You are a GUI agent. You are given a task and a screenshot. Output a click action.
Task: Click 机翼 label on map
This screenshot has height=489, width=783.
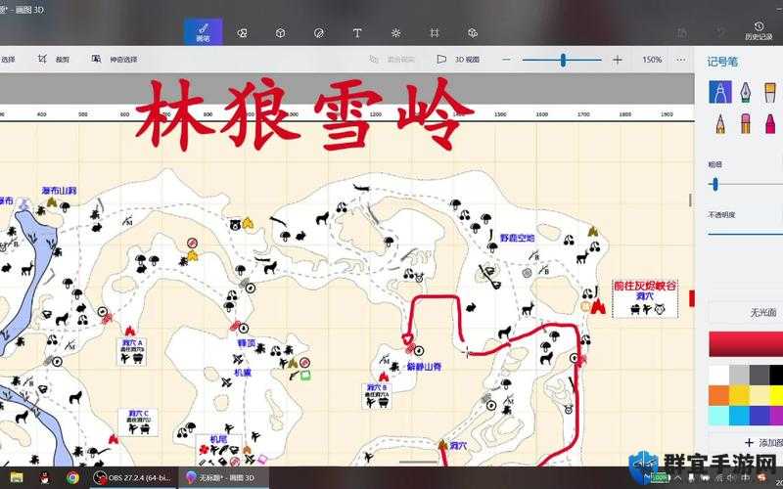[x=243, y=373]
